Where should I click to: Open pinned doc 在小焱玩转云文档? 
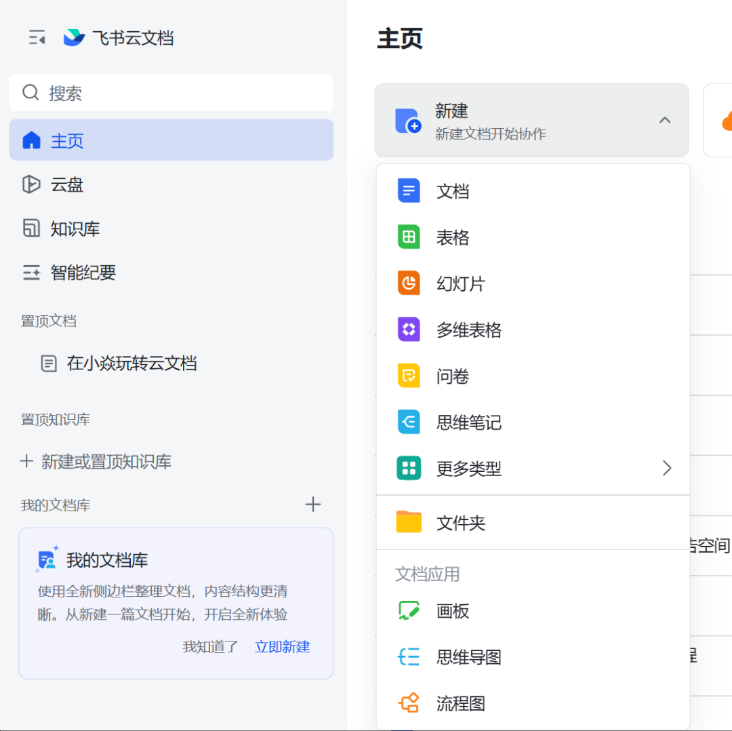pos(131,363)
